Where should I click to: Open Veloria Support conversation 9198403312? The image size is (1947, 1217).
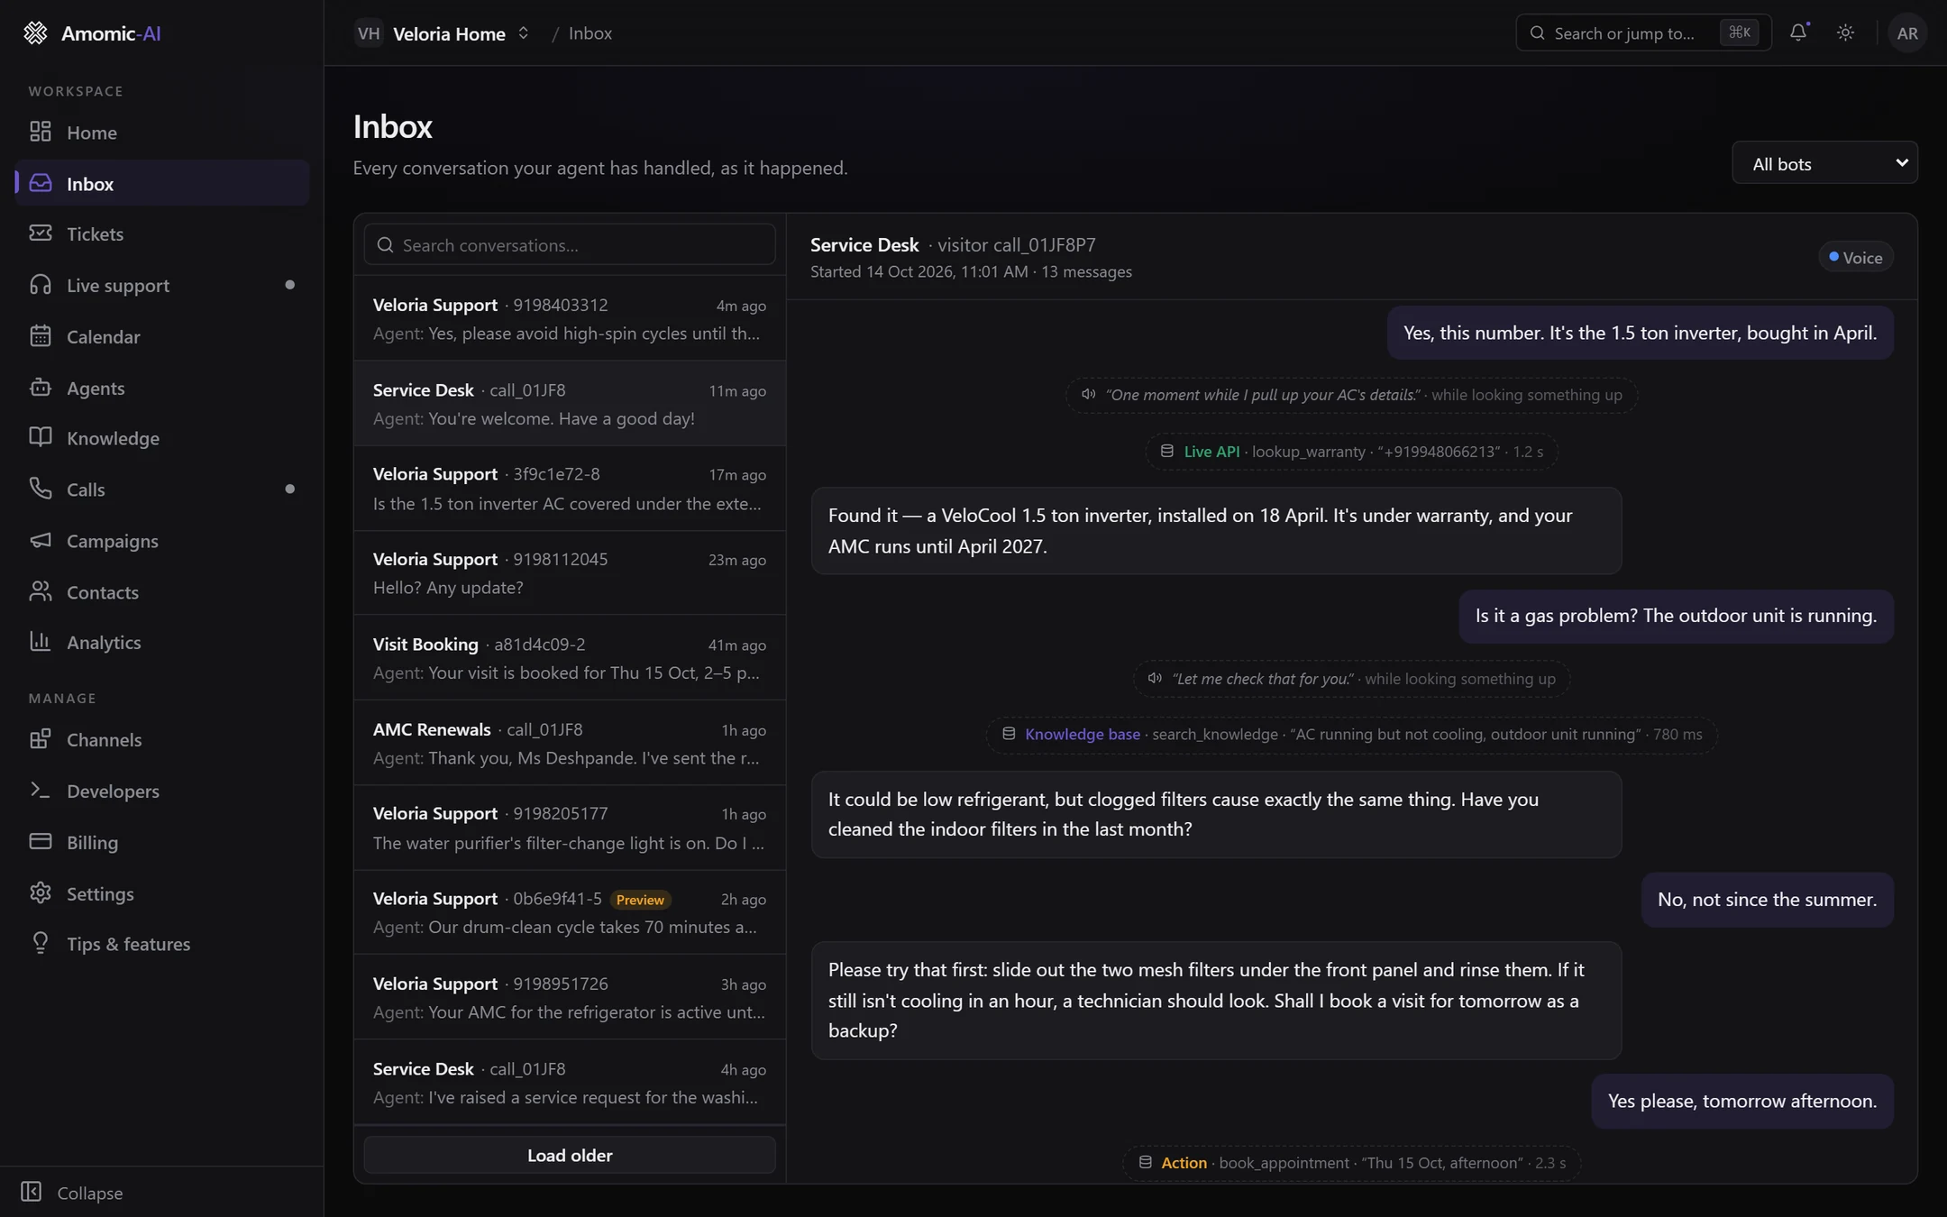coord(570,319)
